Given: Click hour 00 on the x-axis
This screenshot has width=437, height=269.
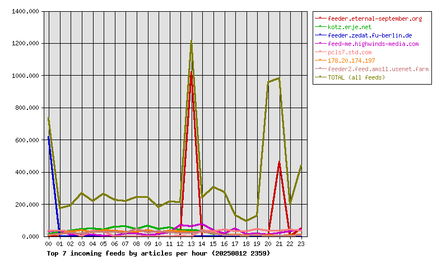Looking at the screenshot, I should 49,244.
